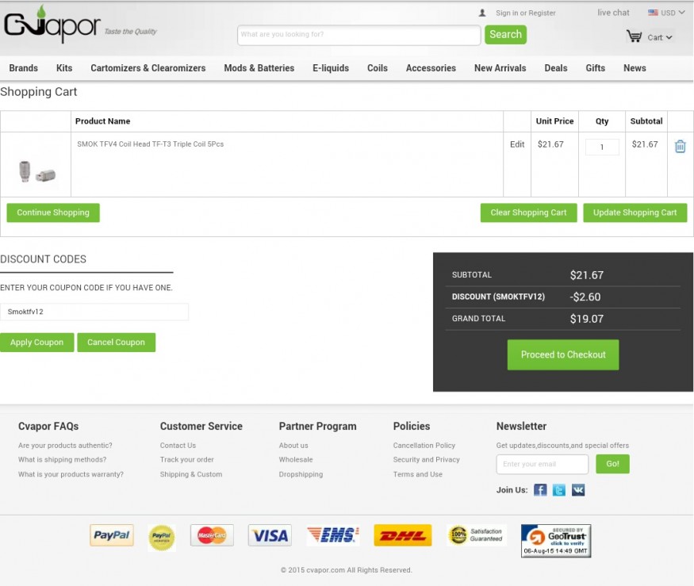Click the US flag currency icon

[x=653, y=13]
